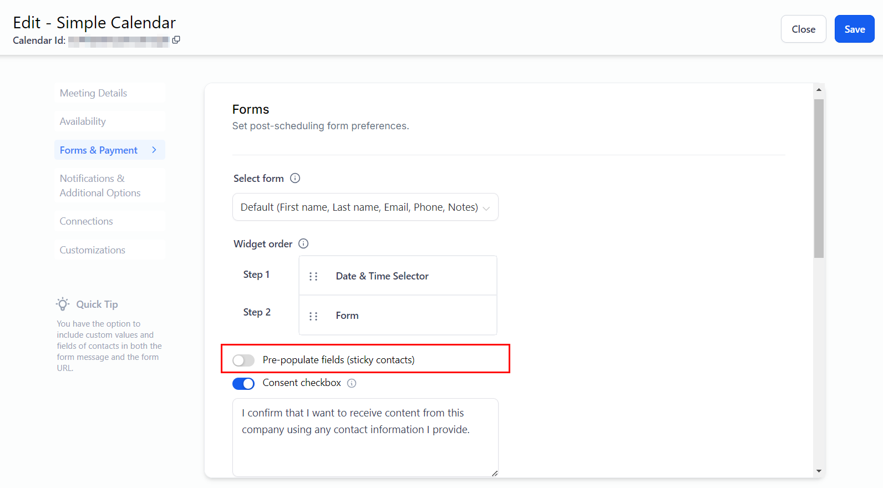
Task: Grab drag handle for Date & Time Selector
Action: pyautogui.click(x=313, y=276)
